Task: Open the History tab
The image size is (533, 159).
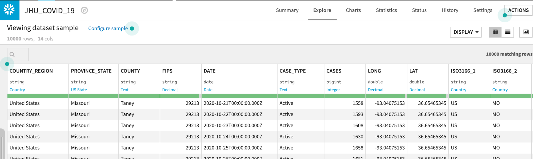Action: click(x=450, y=10)
